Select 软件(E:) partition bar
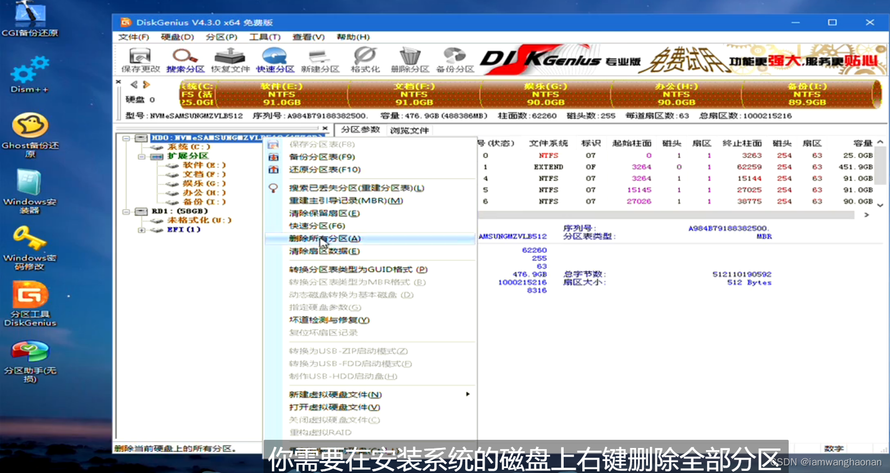890x473 pixels. coord(282,94)
